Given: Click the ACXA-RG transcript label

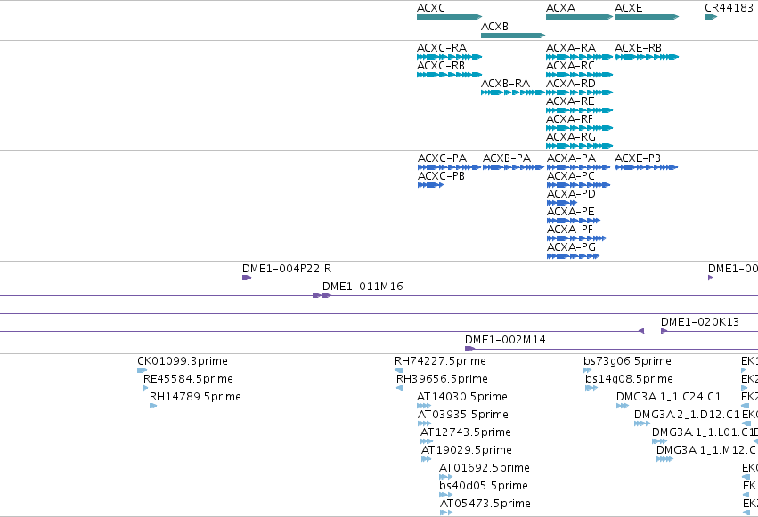Looking at the screenshot, I should click(571, 137).
